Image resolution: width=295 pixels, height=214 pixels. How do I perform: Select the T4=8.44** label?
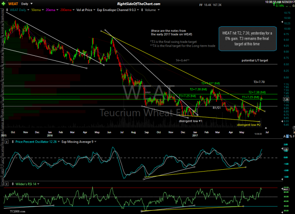(183, 60)
